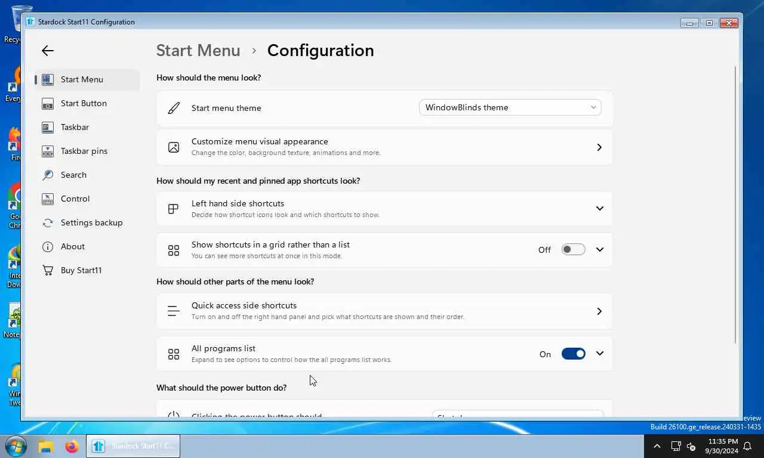The height and width of the screenshot is (458, 764).
Task: Click the 'How should the menu look?' heading
Action: (209, 78)
